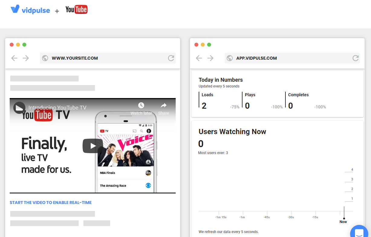Click the Plays stat label

point(250,95)
